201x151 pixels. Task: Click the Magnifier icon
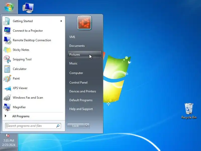coord(7,107)
